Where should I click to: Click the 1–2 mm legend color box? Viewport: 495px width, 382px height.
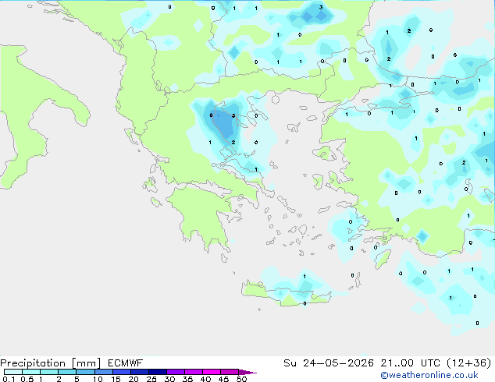tap(49, 372)
